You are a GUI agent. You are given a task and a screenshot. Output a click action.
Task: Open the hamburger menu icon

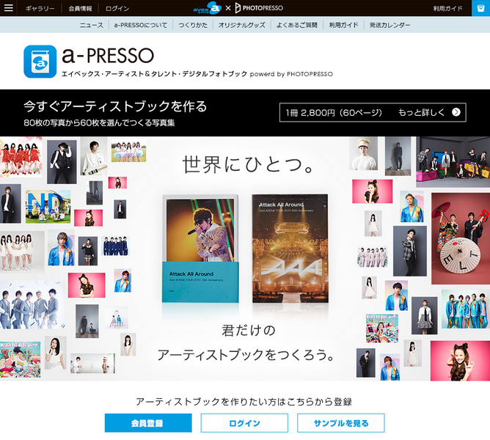[9, 8]
